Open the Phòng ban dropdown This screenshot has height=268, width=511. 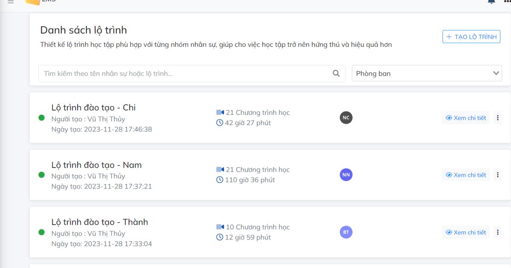[427, 73]
